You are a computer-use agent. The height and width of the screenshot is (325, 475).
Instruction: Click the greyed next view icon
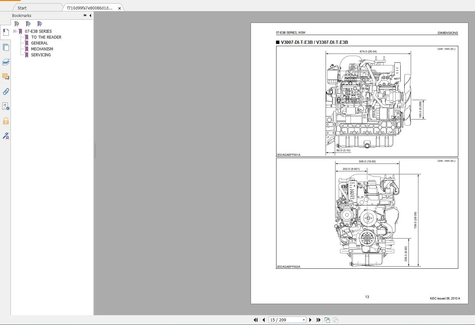(x=335, y=320)
